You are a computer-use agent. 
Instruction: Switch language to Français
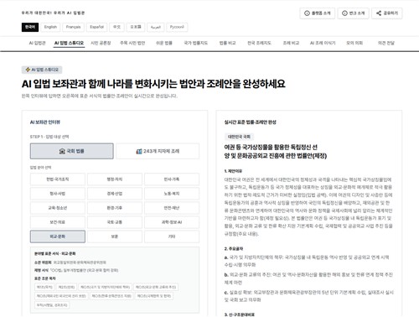[x=73, y=27]
